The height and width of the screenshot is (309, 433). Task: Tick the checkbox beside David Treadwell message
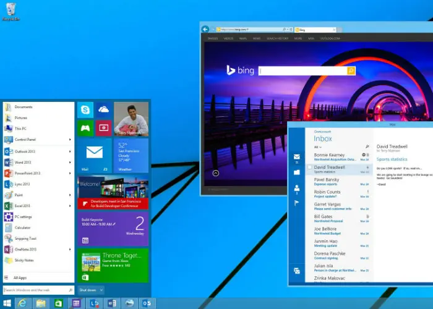309,167
